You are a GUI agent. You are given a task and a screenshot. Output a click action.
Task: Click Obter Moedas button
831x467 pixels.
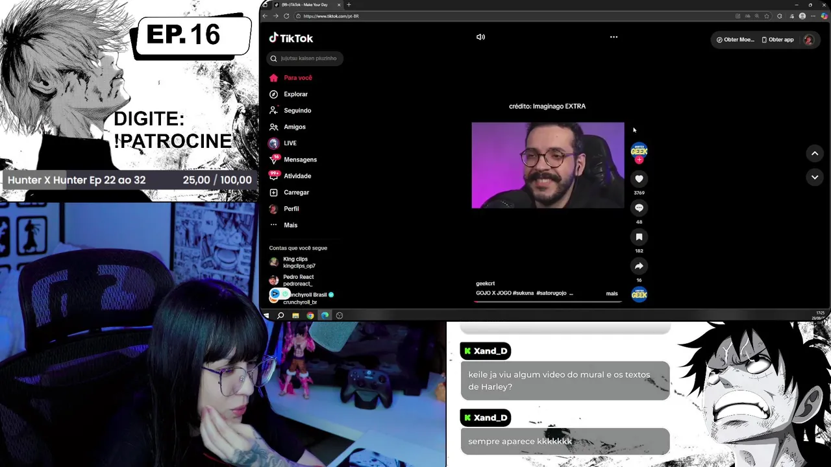pos(735,40)
